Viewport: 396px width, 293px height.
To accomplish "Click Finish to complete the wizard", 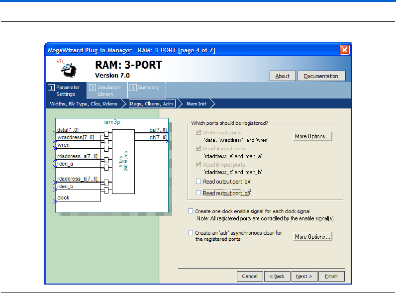I will click(x=331, y=276).
